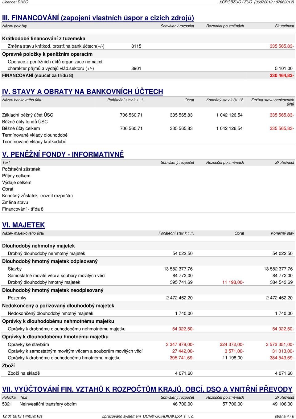This screenshot has height=419, width=296.
Task: Click closing balance 384 543,69 for Drobný hmotný majetek
Action: 281,282
